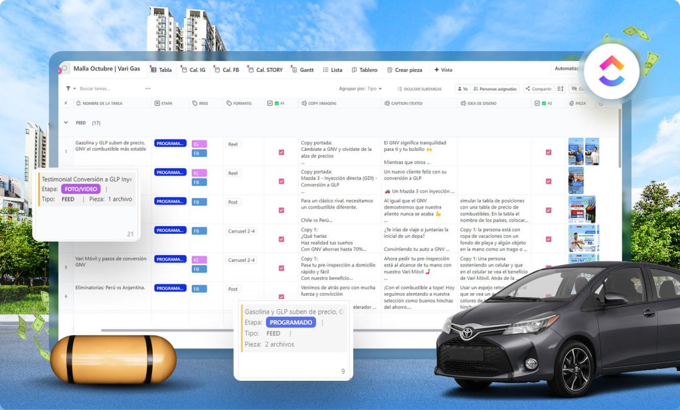Toggle #2 checkbox in the Chile vs Perú row
The image size is (680, 410).
coord(549,211)
